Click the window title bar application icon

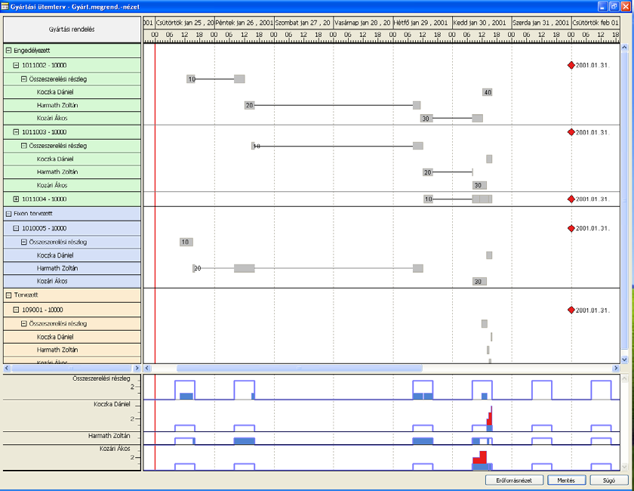point(5,7)
